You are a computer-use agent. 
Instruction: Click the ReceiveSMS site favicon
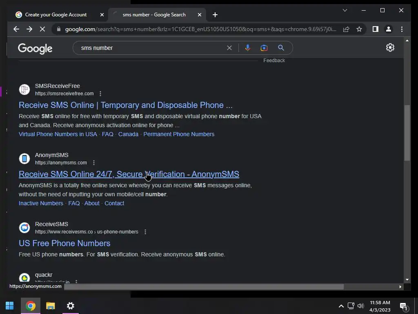coord(24,228)
